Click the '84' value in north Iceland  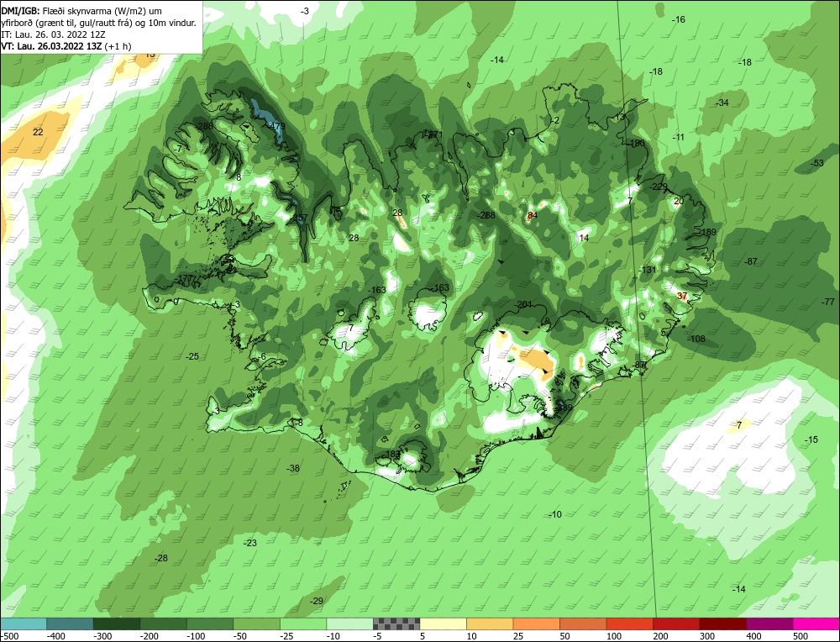point(532,215)
